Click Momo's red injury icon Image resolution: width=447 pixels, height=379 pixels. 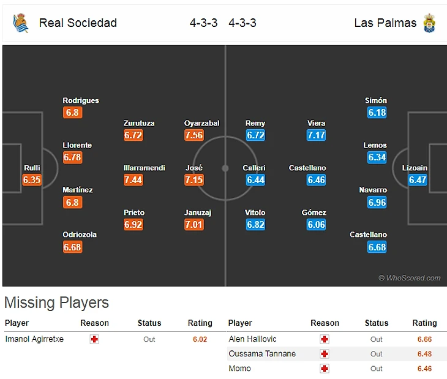[x=325, y=369]
